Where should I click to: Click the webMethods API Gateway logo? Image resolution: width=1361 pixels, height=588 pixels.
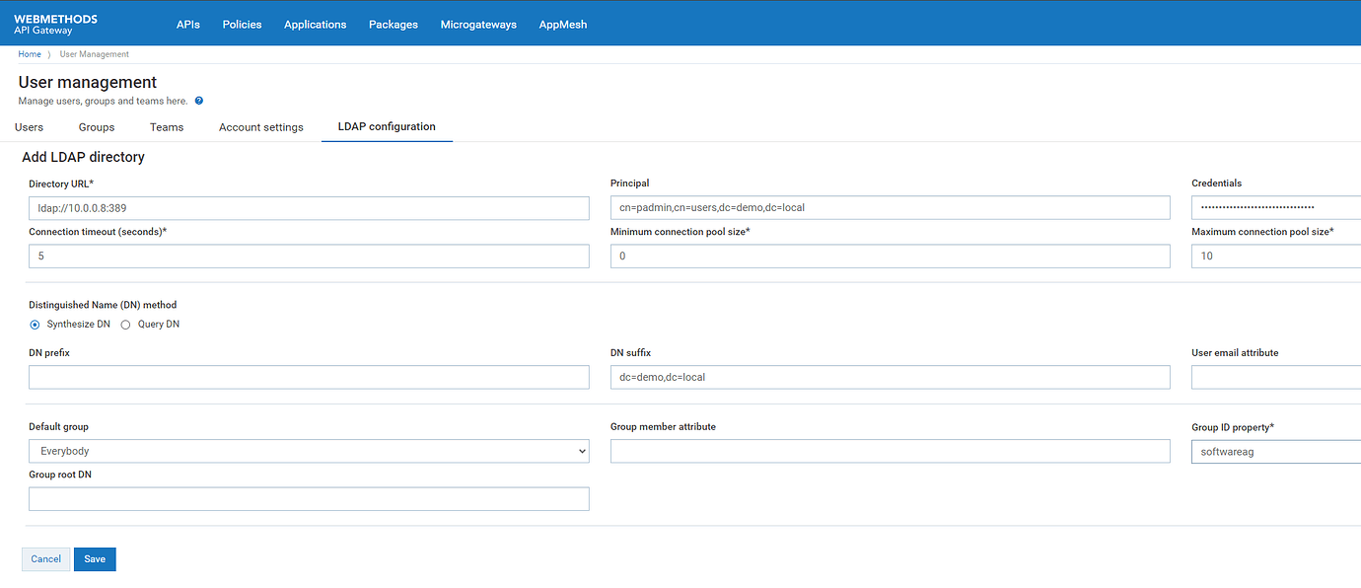click(x=55, y=25)
